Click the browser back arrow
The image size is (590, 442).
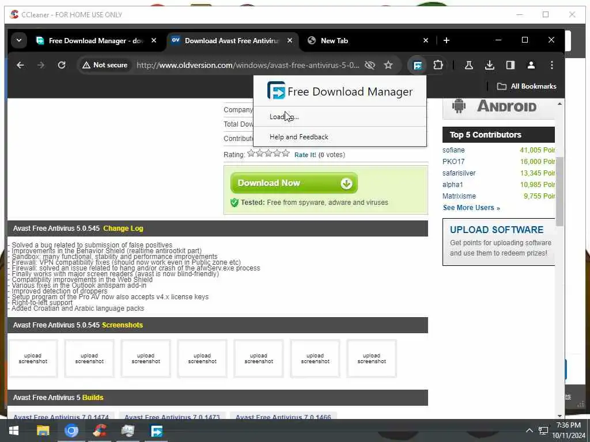coord(20,66)
